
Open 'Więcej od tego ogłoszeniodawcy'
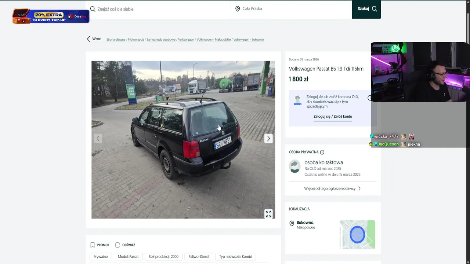coord(333,188)
